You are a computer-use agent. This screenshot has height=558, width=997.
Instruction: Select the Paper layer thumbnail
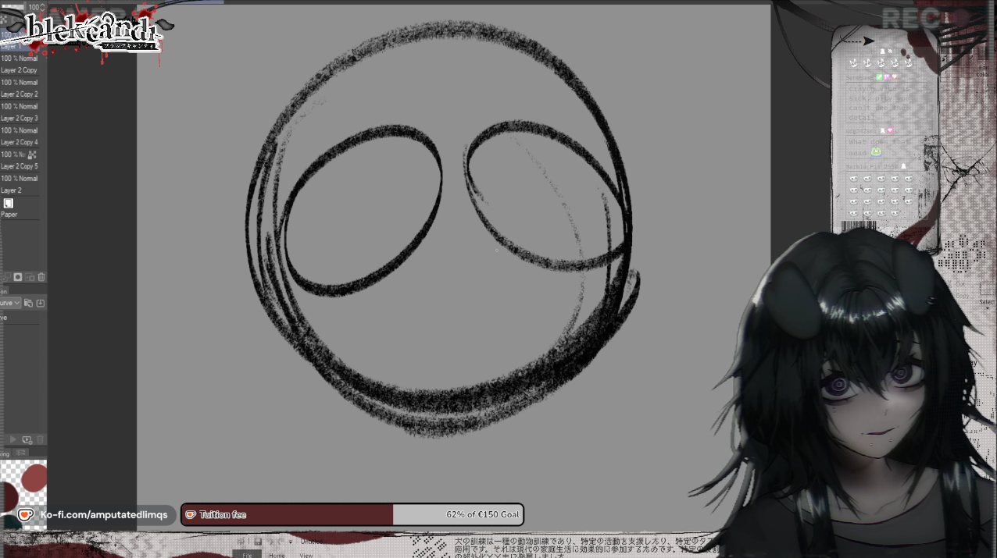9,204
